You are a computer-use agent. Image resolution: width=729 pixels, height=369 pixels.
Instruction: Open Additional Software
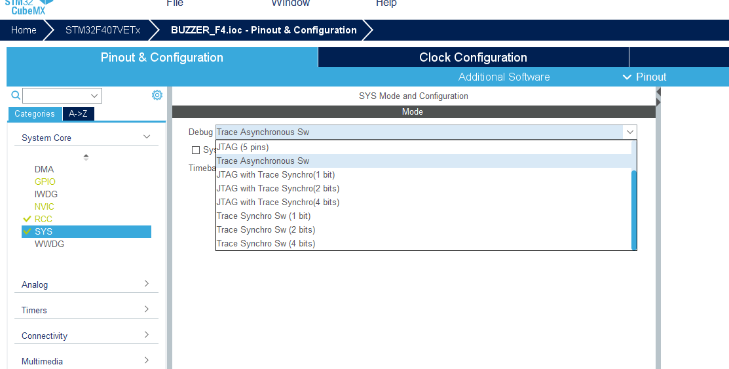tap(504, 77)
